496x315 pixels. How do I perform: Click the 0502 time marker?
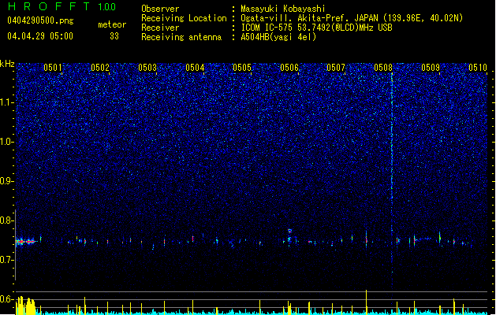tap(100, 68)
